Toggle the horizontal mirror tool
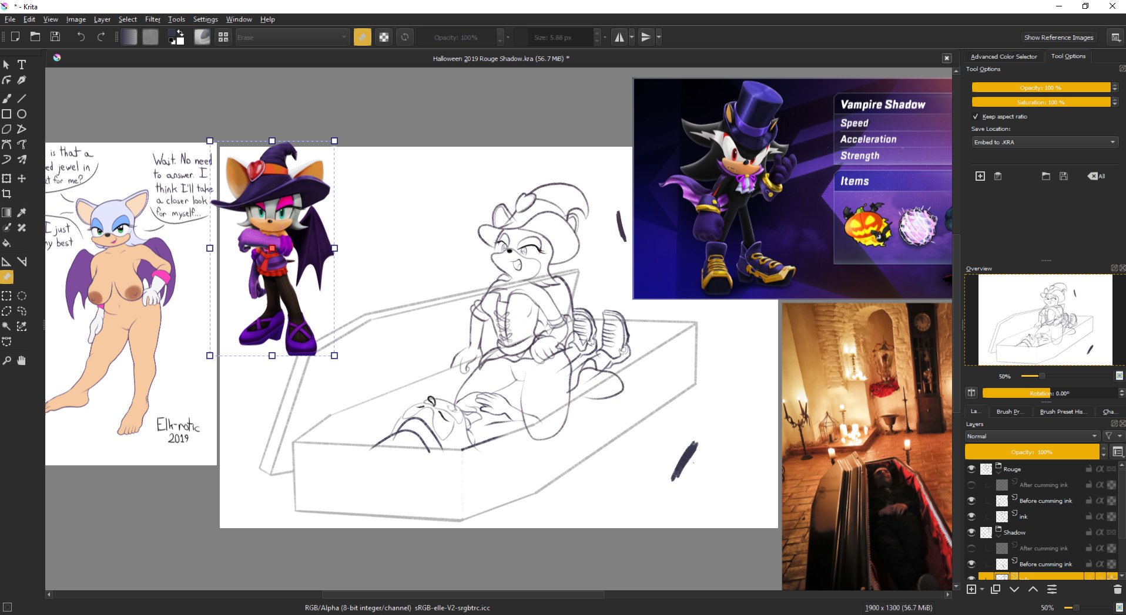Viewport: 1126px width, 615px height. 619,37
